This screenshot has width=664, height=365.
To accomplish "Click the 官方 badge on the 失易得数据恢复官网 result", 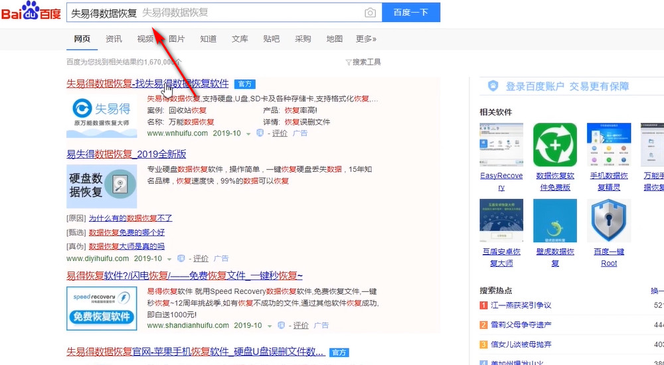I will 339,352.
